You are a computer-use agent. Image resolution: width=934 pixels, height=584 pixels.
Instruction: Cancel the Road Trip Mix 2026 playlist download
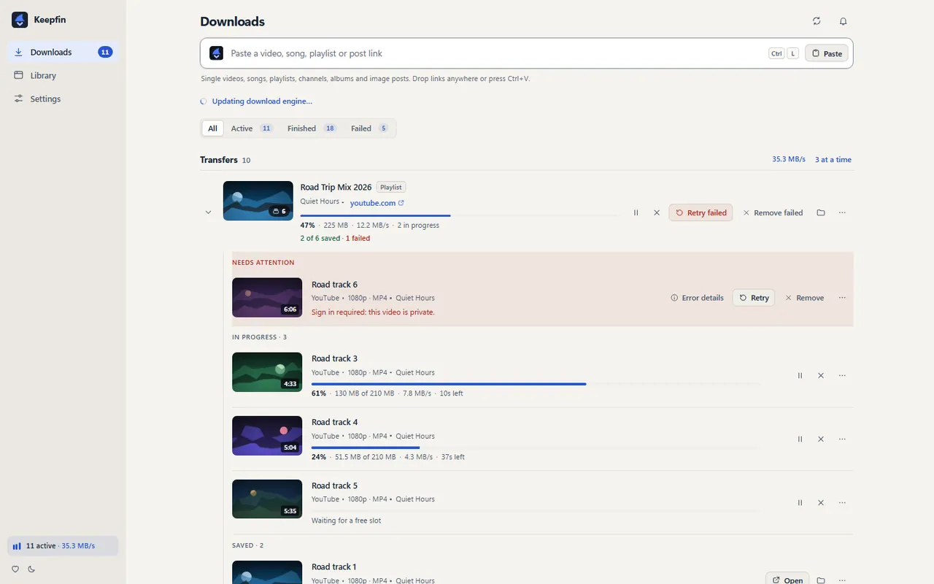pyautogui.click(x=657, y=212)
